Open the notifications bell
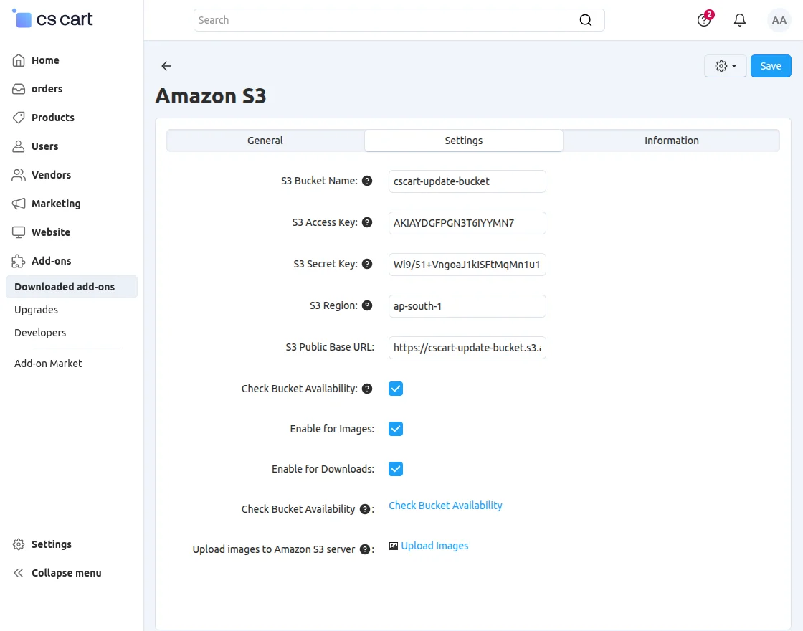Image resolution: width=803 pixels, height=631 pixels. pos(739,20)
